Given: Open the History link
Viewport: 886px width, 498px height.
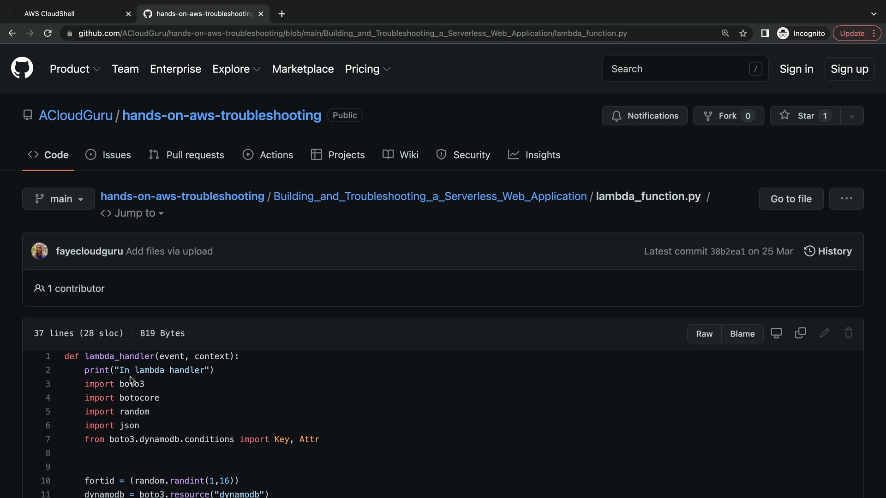Looking at the screenshot, I should point(828,251).
